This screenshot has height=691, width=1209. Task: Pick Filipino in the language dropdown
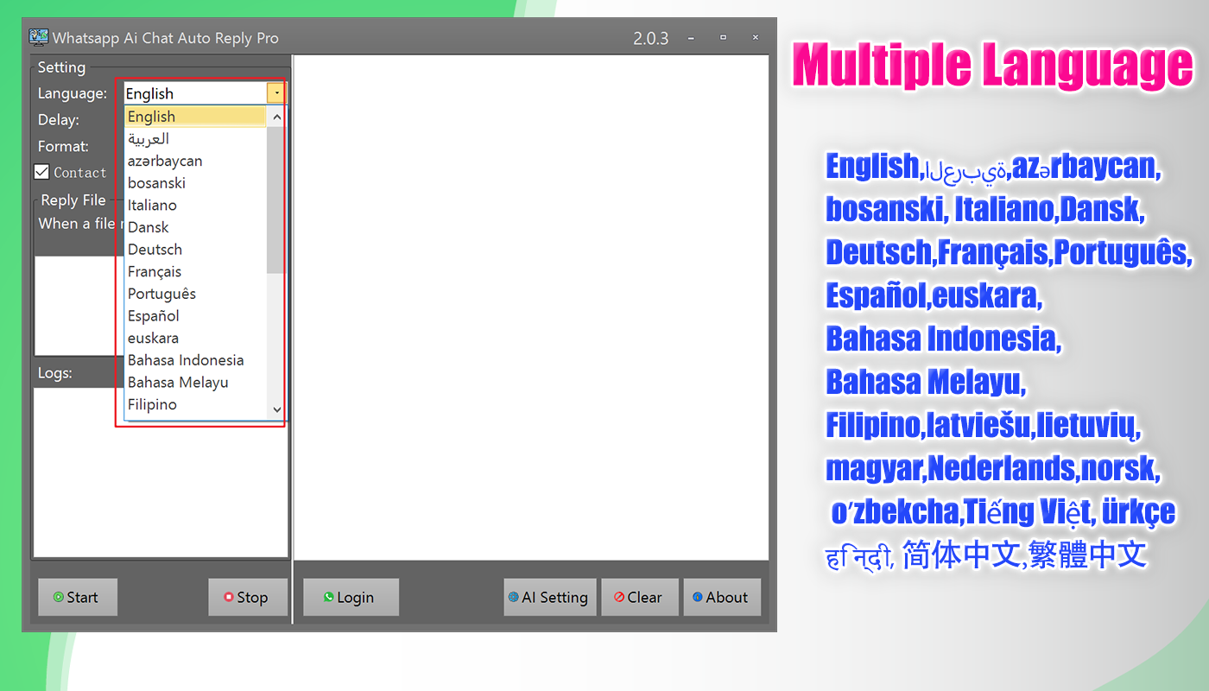point(196,404)
